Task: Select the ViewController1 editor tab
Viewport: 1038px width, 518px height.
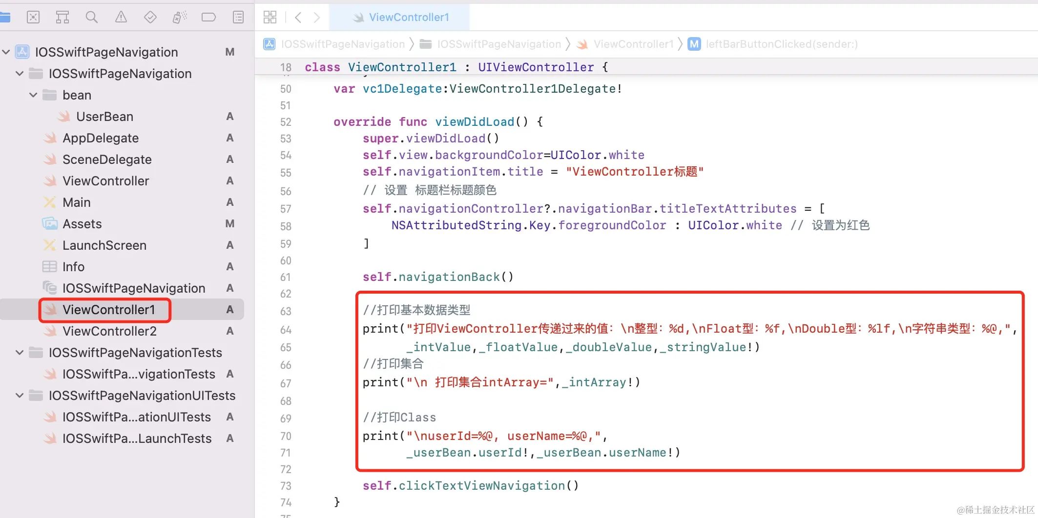Action: (x=400, y=18)
